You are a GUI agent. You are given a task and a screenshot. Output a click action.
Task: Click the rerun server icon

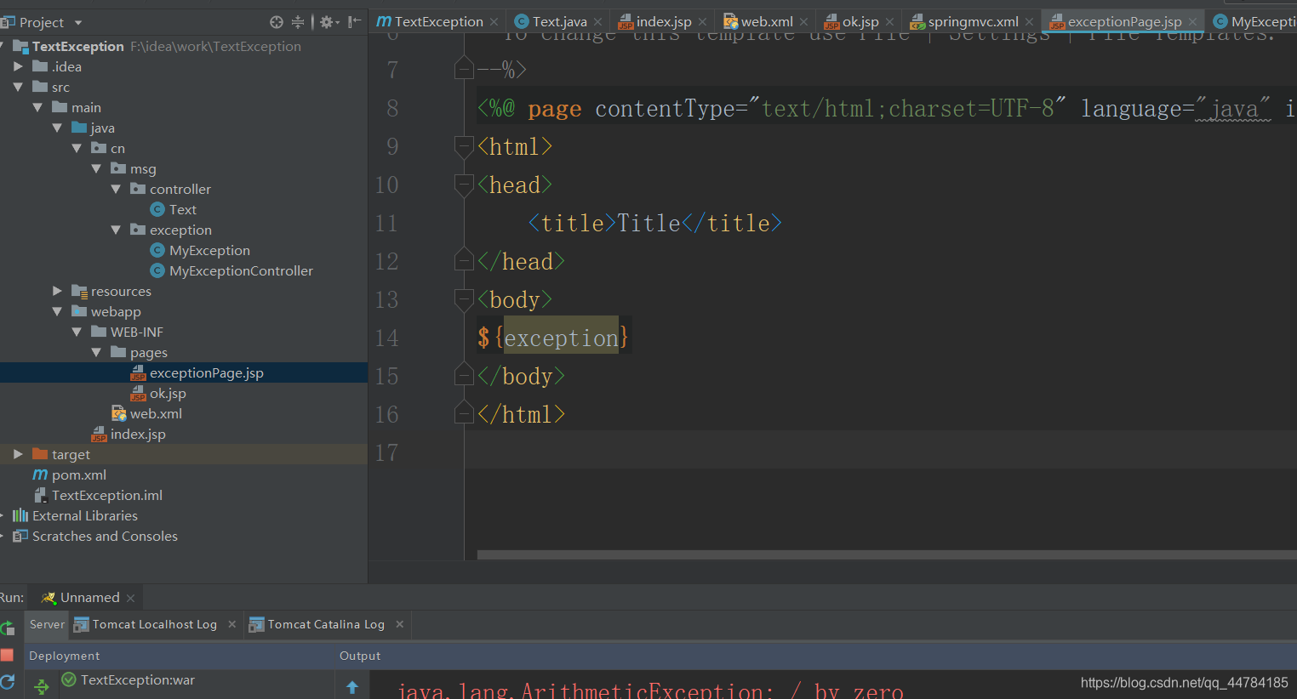[8, 628]
